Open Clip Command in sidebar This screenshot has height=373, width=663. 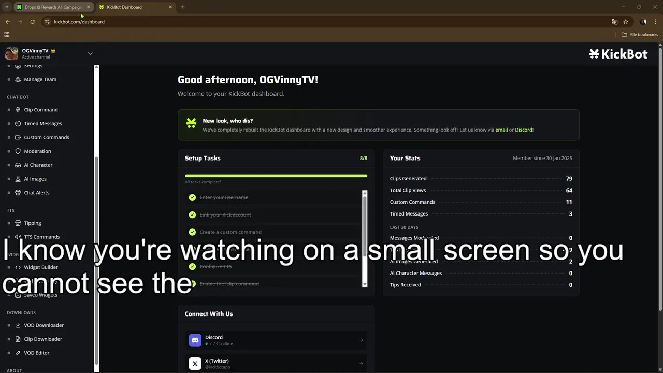[41, 110]
